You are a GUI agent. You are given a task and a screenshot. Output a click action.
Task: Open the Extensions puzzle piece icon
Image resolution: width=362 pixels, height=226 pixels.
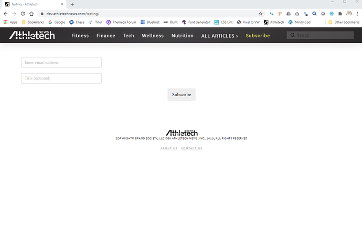(x=340, y=14)
